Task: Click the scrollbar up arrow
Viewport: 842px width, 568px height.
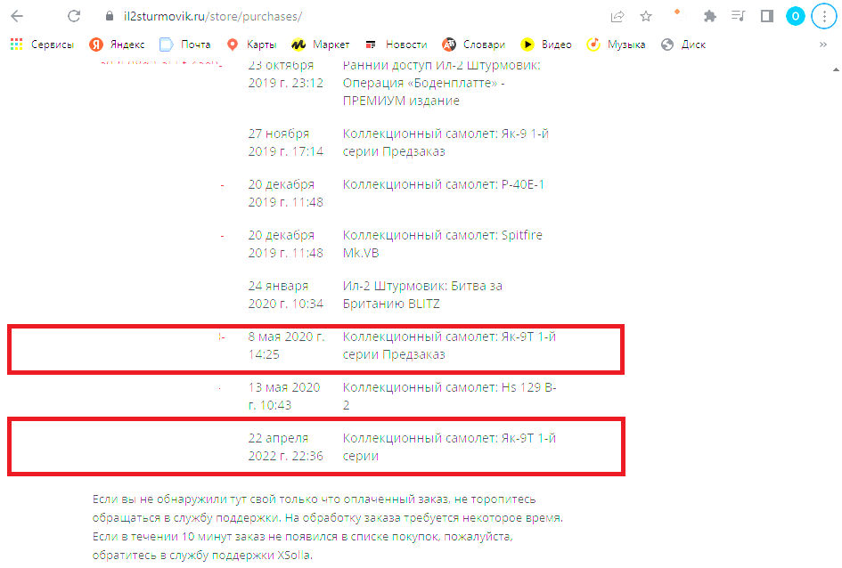Action: point(836,69)
